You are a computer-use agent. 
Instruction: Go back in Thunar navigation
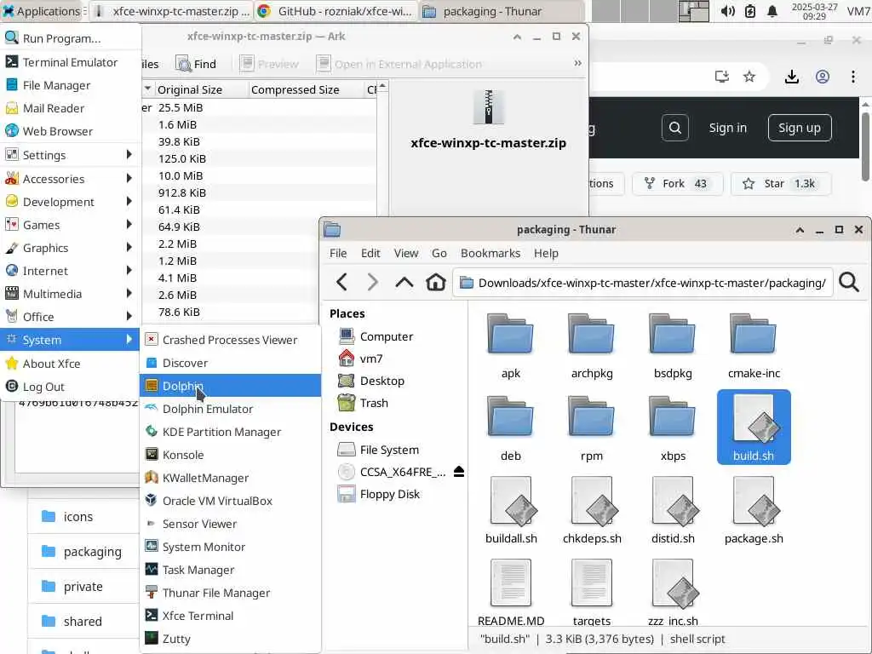coord(342,283)
